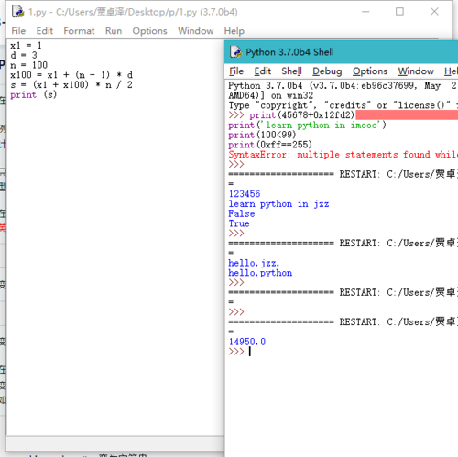Open the Help menu in 1.py editor
Screen dimensions: 458x457
coord(234,31)
